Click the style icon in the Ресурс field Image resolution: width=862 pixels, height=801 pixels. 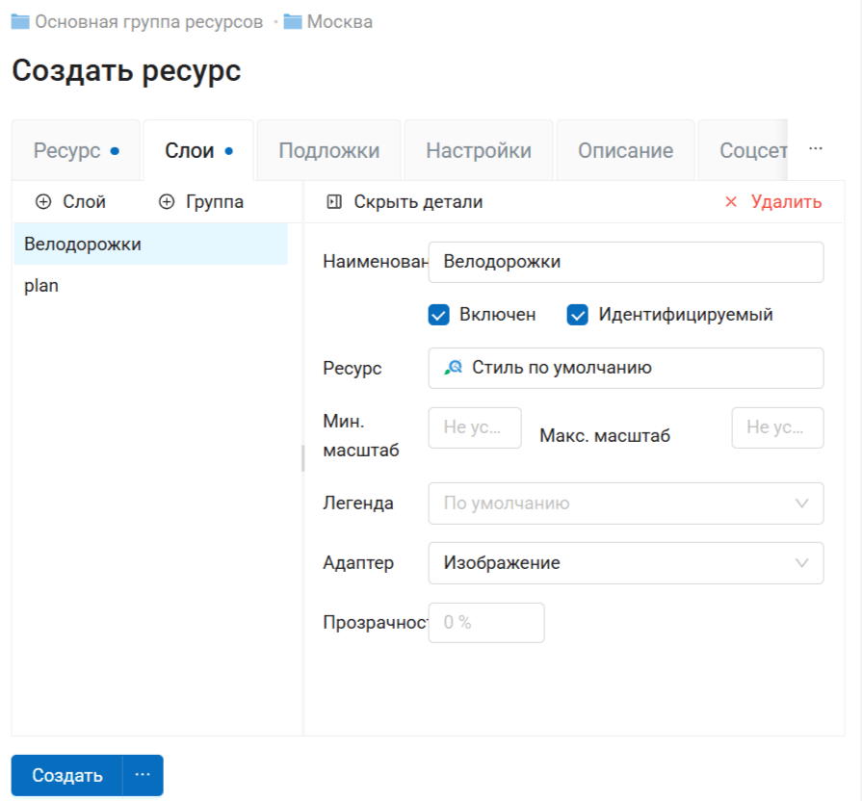[x=453, y=368]
